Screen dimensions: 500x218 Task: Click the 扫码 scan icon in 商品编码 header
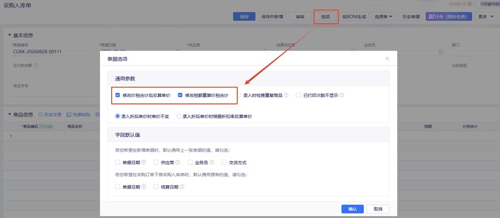pyautogui.click(x=46, y=127)
